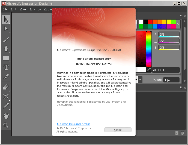
Task: Open the Arrange menu
Action: (35, 9)
